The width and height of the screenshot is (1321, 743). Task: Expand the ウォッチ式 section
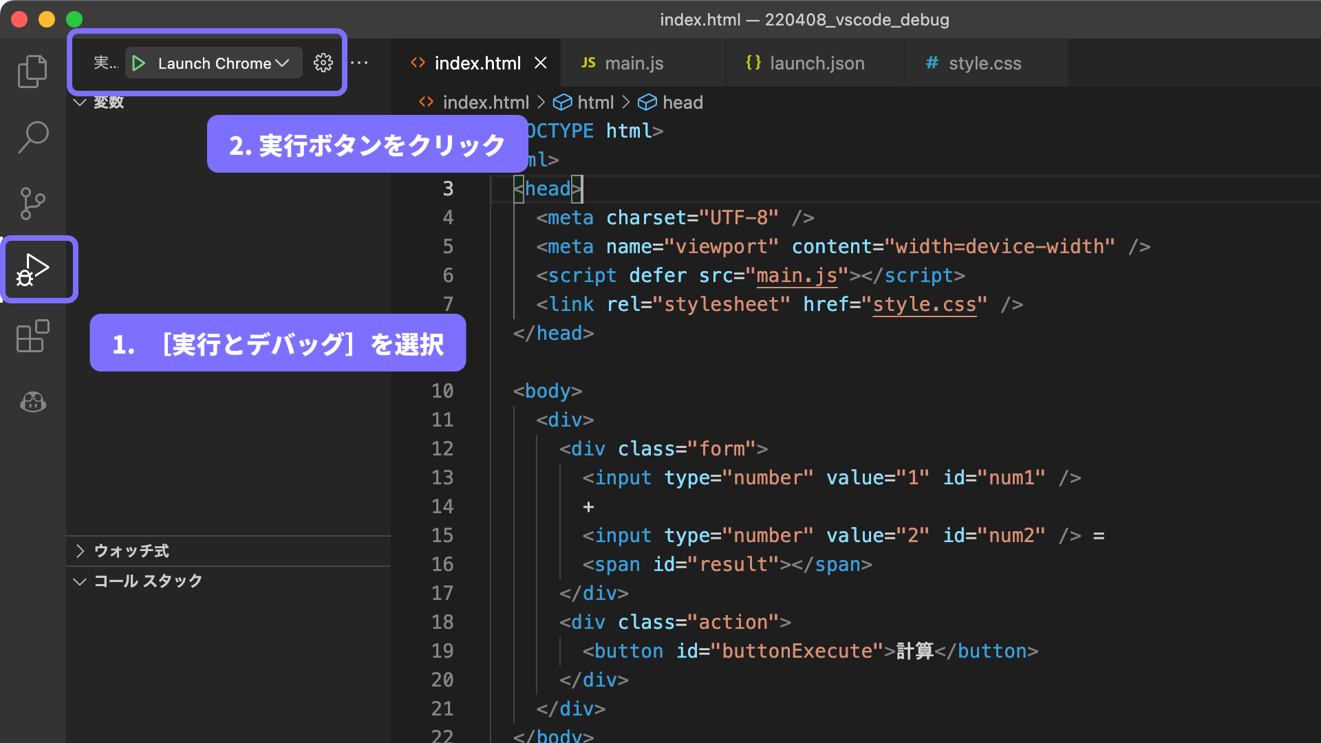pyautogui.click(x=80, y=551)
